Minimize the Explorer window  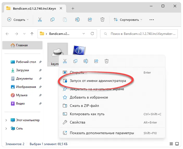151,6
